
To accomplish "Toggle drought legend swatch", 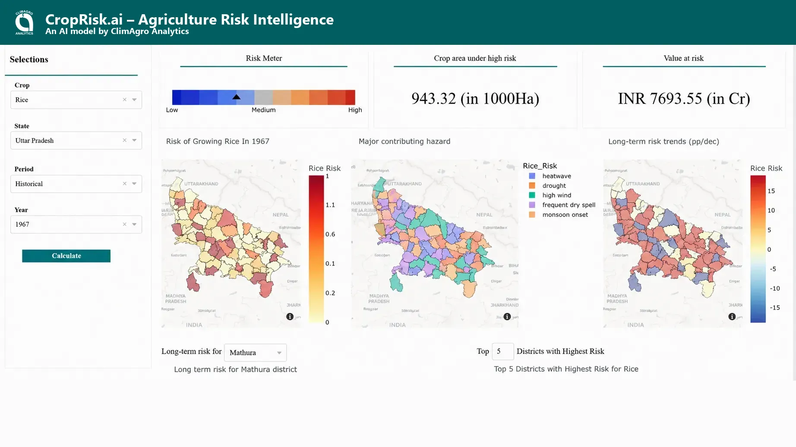I will point(532,185).
